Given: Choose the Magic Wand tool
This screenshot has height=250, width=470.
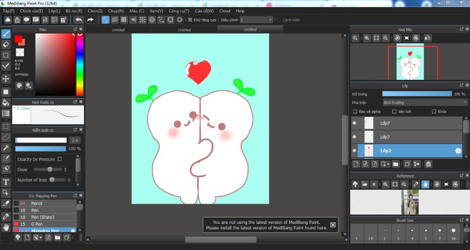Looking at the screenshot, I should [x=6, y=148].
